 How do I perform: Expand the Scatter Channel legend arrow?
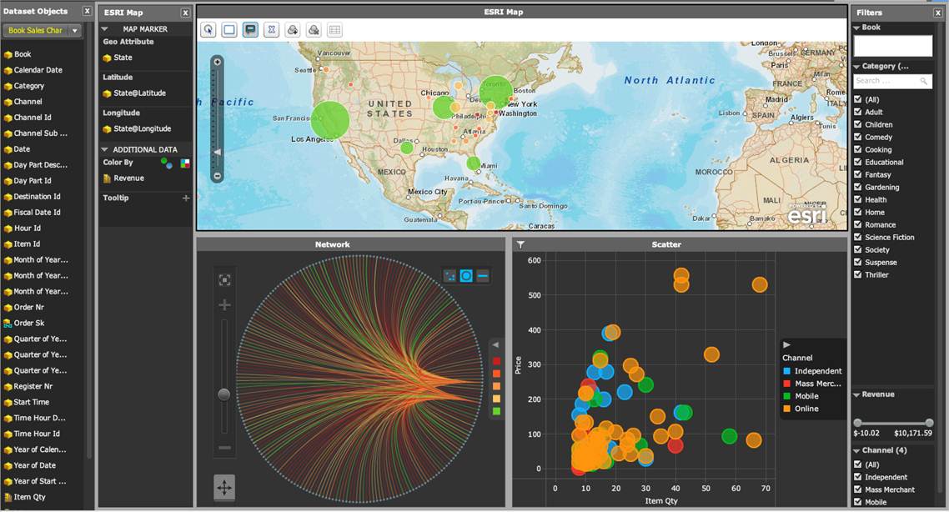786,344
